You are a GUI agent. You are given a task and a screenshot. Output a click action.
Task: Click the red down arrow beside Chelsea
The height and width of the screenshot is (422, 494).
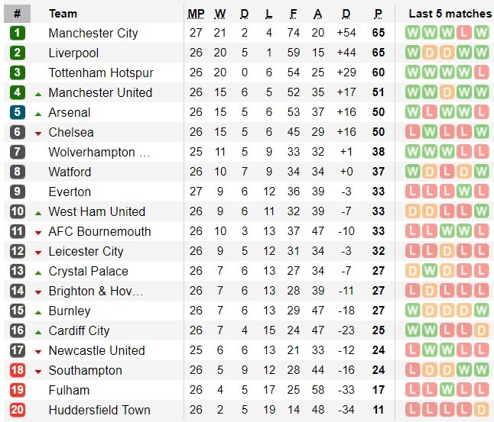coord(38,133)
